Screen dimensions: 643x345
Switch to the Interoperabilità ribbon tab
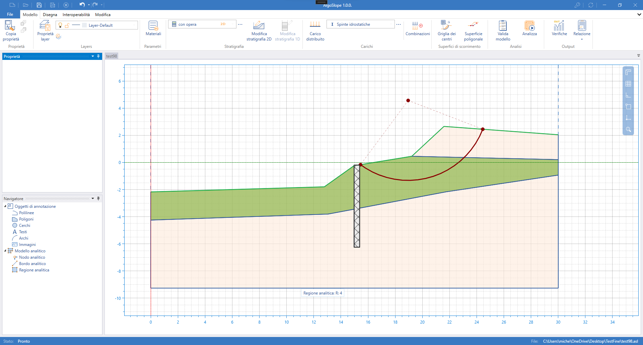[76, 14]
